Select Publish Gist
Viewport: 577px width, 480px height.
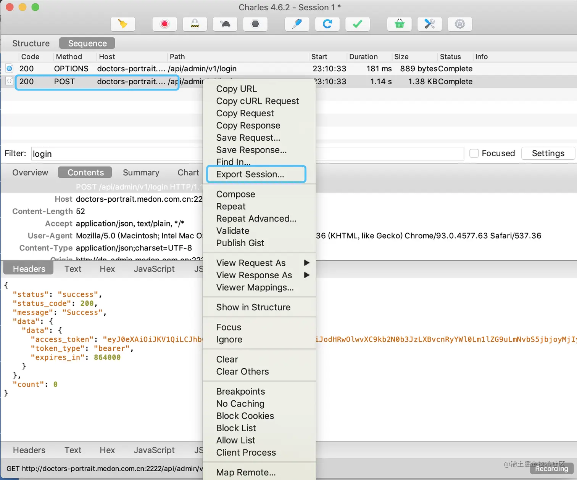tap(240, 243)
